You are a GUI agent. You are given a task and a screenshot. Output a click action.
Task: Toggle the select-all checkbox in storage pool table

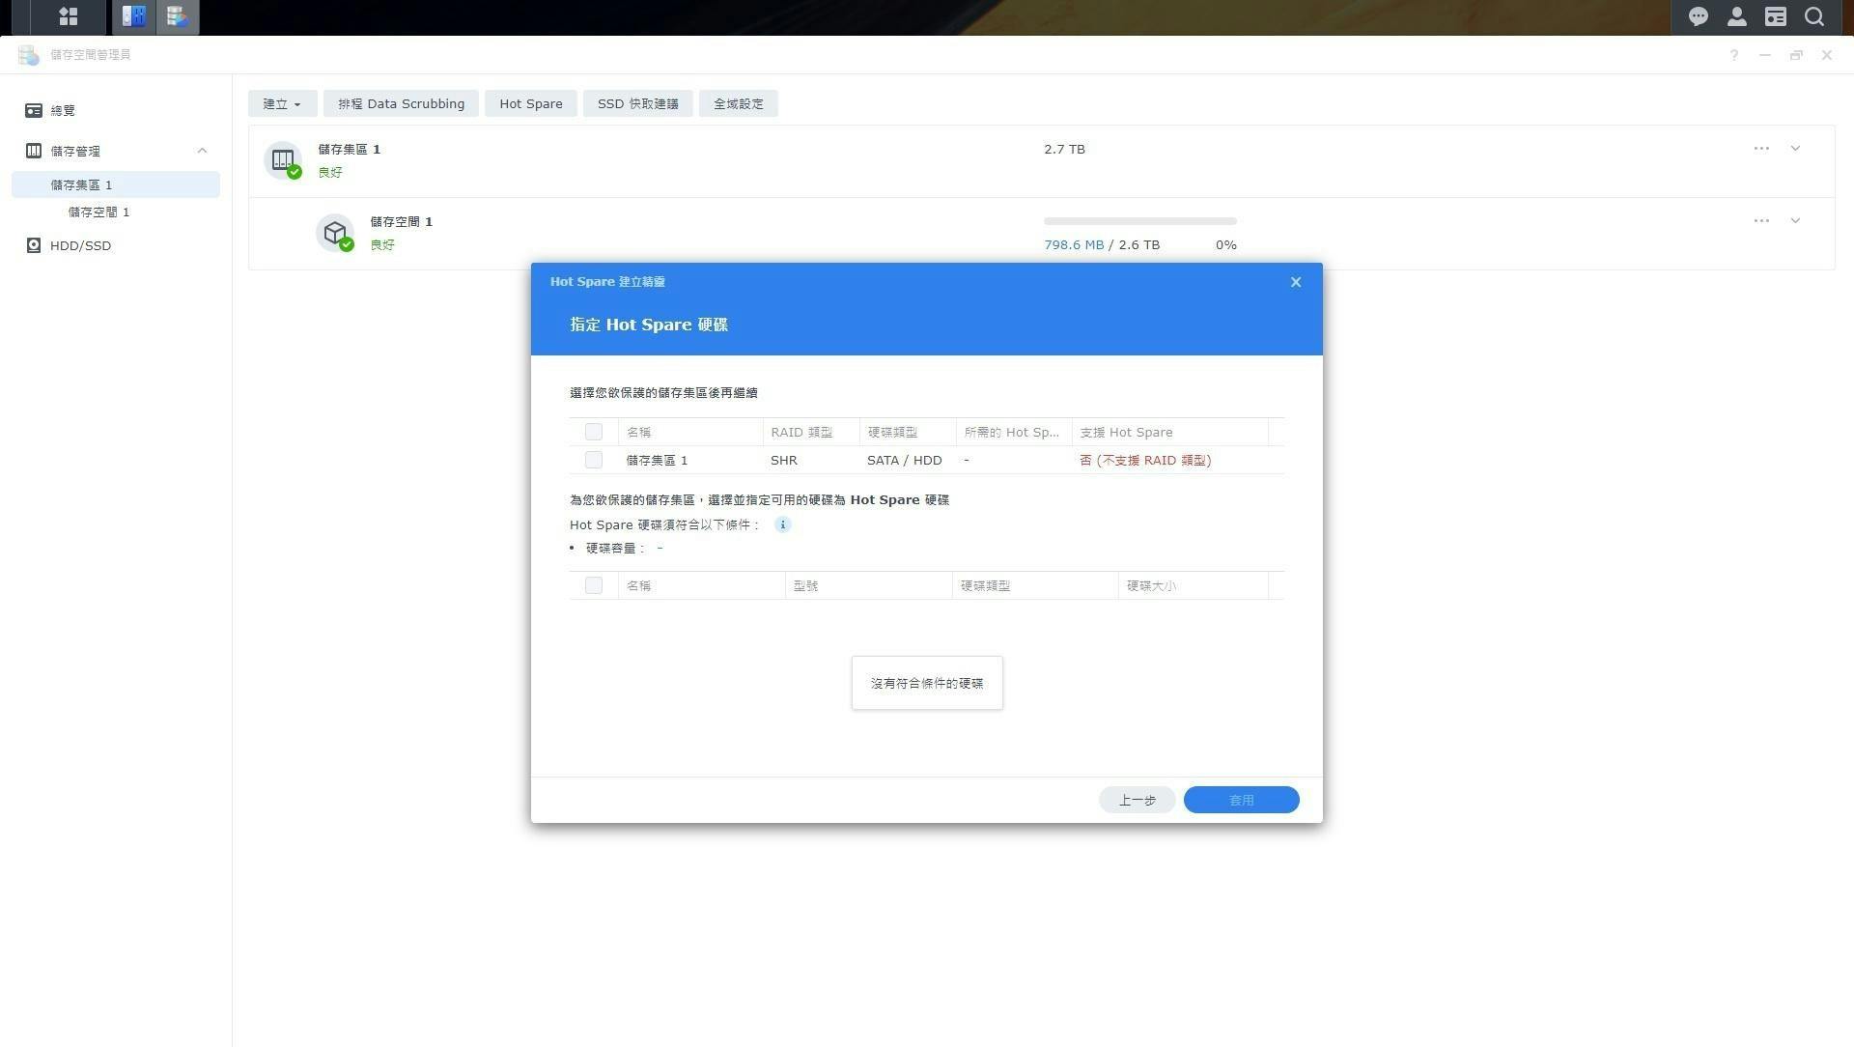click(x=593, y=432)
